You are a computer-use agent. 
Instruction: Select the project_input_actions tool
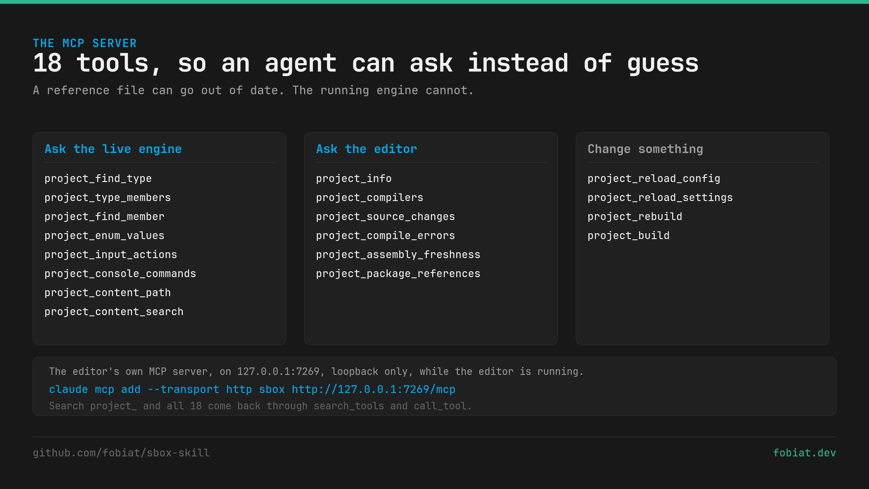111,255
